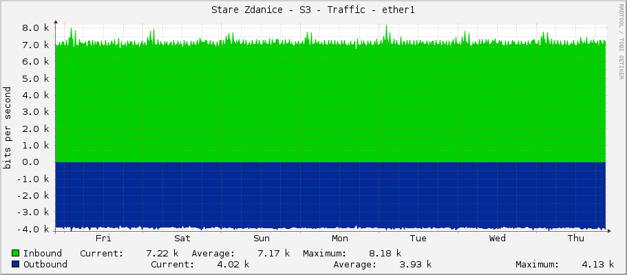The image size is (627, 275).
Task: Click the 'Fri' x-axis label
Action: coord(103,239)
